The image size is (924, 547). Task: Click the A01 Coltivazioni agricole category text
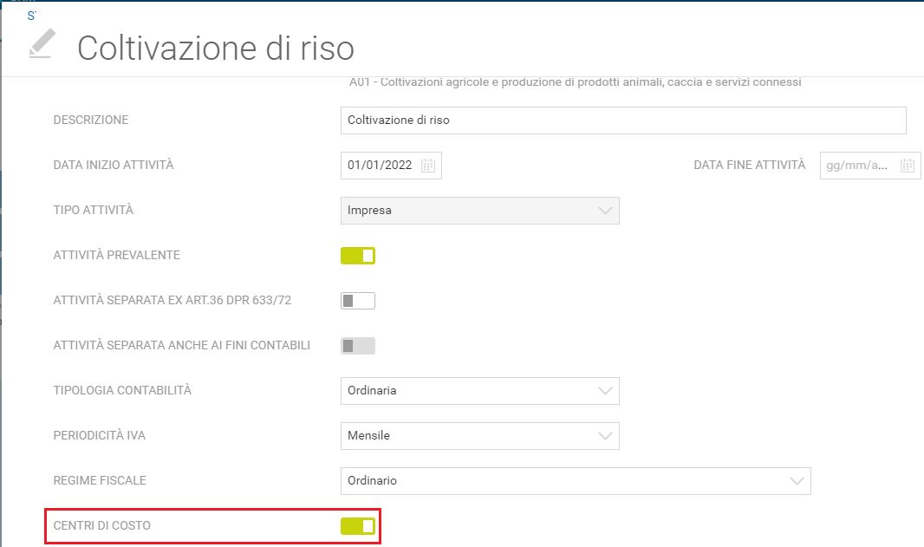[x=576, y=82]
